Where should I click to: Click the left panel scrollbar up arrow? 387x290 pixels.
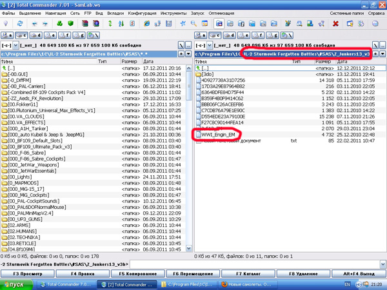[189, 68]
